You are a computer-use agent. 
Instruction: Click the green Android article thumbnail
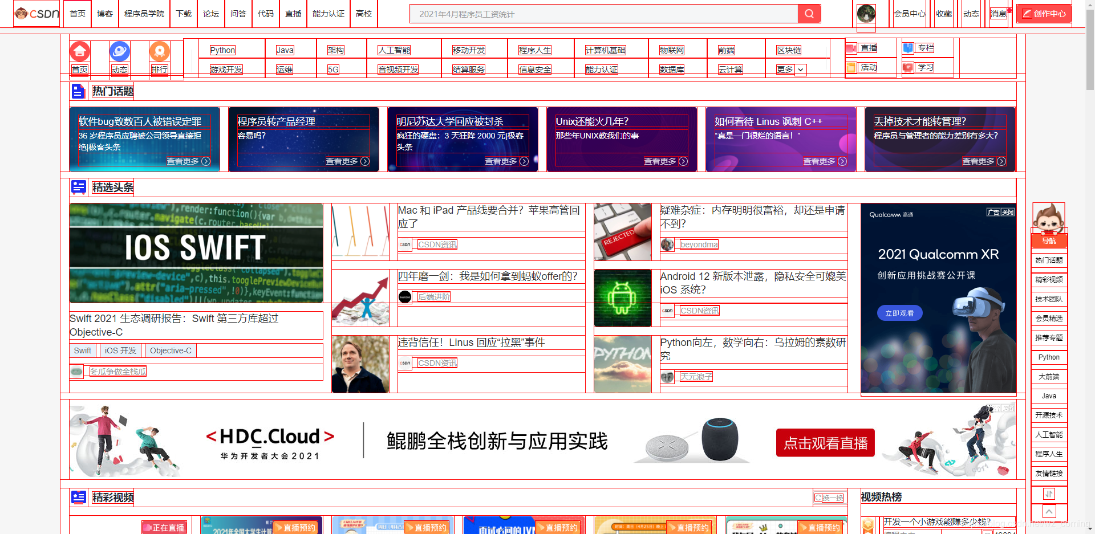pyautogui.click(x=622, y=298)
